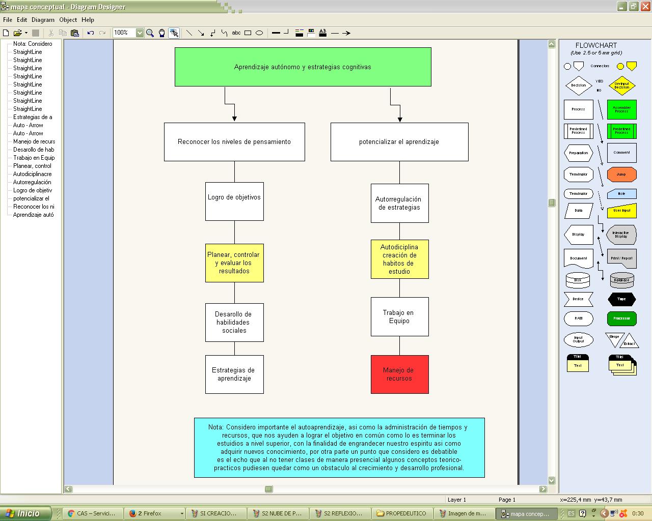Image resolution: width=652 pixels, height=521 pixels.
Task: Open the Object menu
Action: (x=68, y=20)
